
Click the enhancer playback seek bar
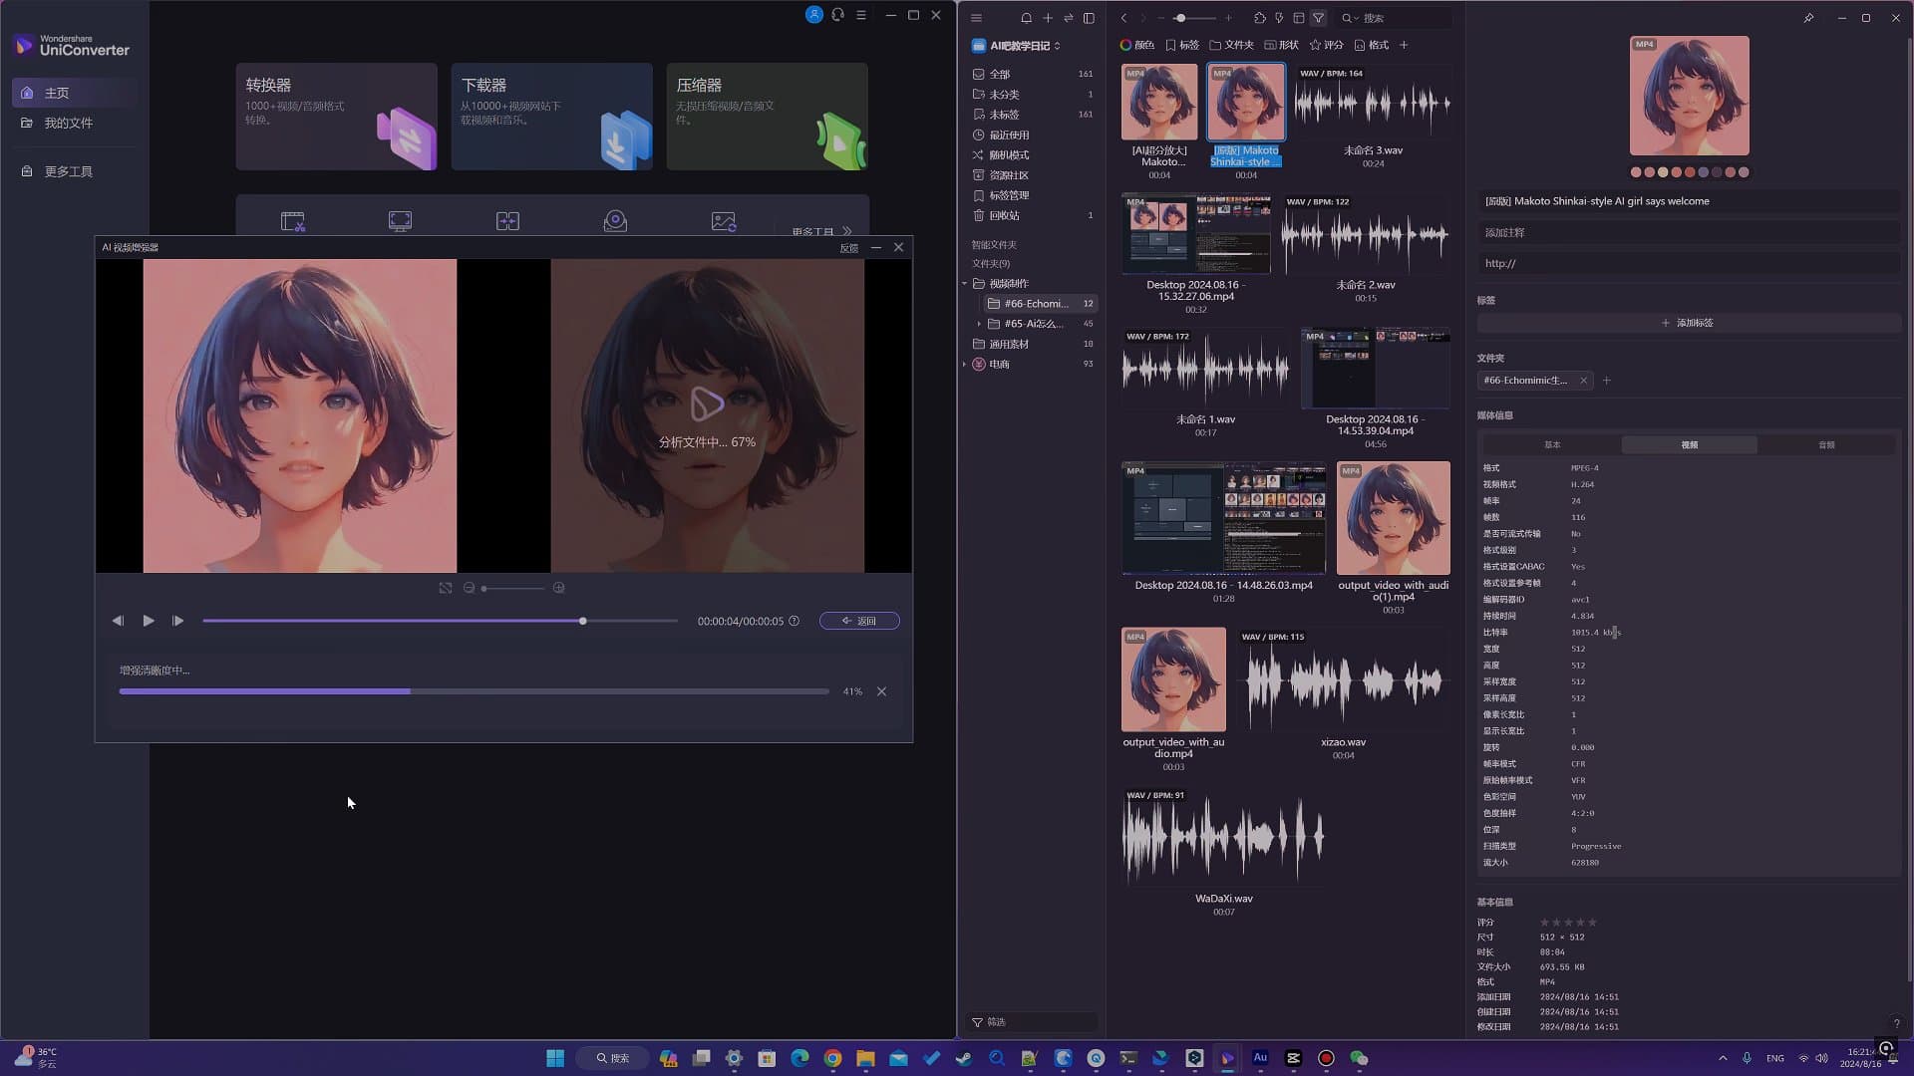pyautogui.click(x=440, y=621)
